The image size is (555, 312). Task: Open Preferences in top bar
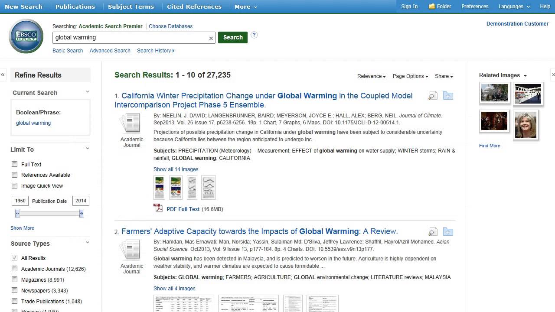coord(475,6)
